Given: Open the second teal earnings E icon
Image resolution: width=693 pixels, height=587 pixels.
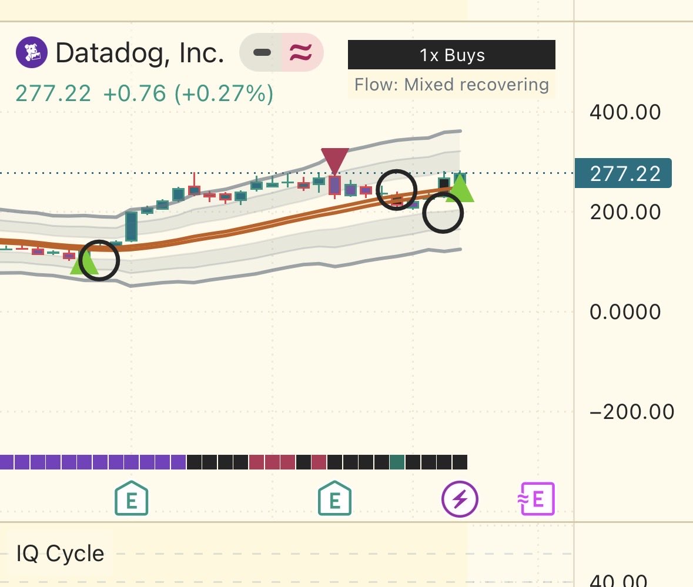Looking at the screenshot, I should pos(334,498).
